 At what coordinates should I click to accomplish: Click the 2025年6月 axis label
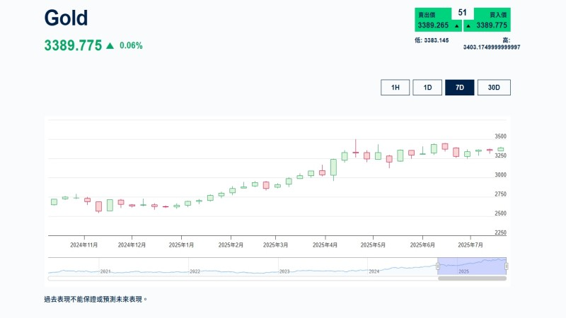click(422, 245)
